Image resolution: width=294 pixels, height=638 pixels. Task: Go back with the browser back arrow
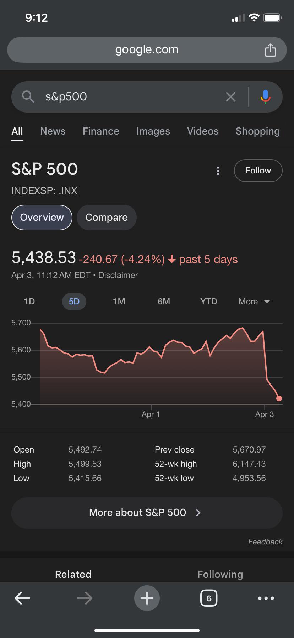[x=22, y=598]
